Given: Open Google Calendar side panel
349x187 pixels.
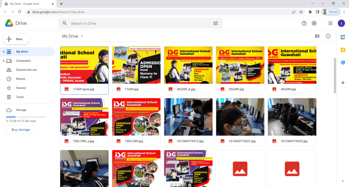Looking at the screenshot, I should [343, 37].
